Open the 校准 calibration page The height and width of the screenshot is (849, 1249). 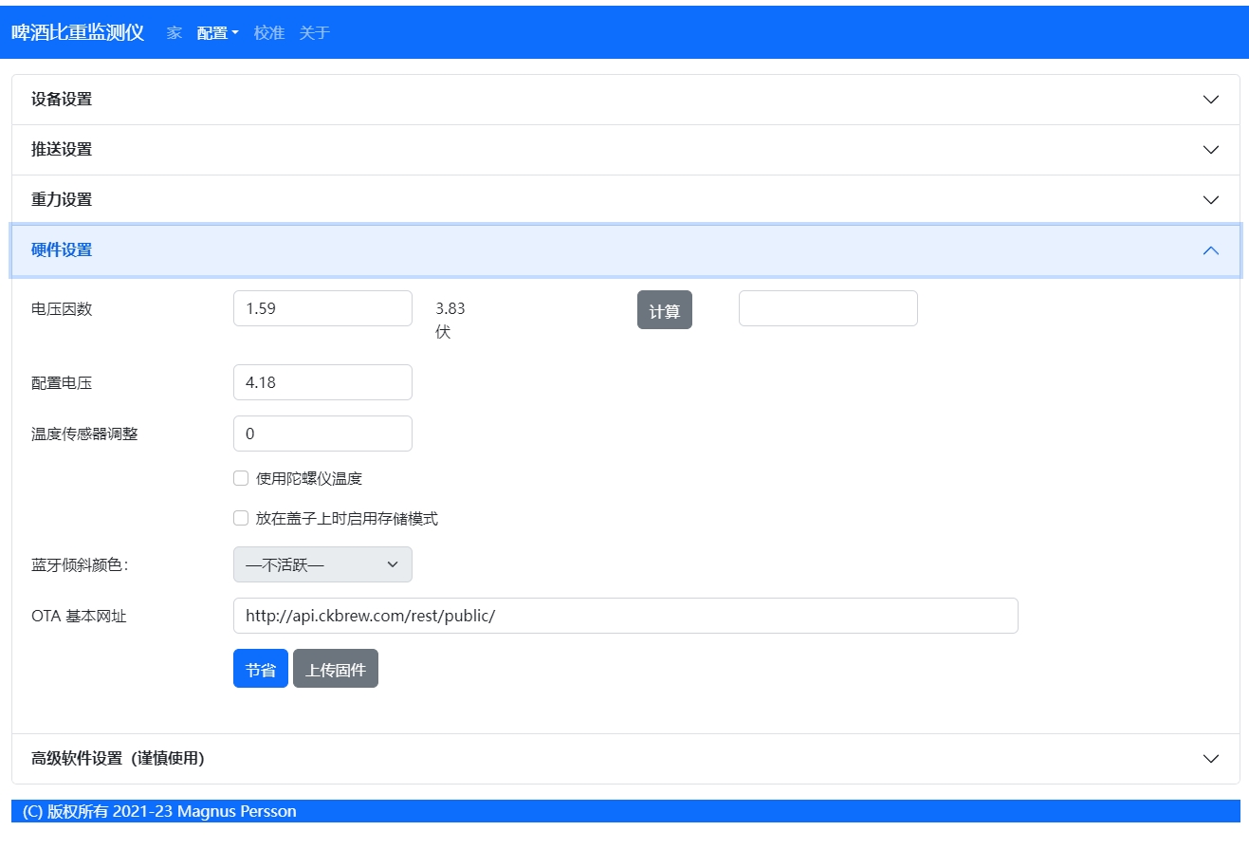click(x=269, y=33)
